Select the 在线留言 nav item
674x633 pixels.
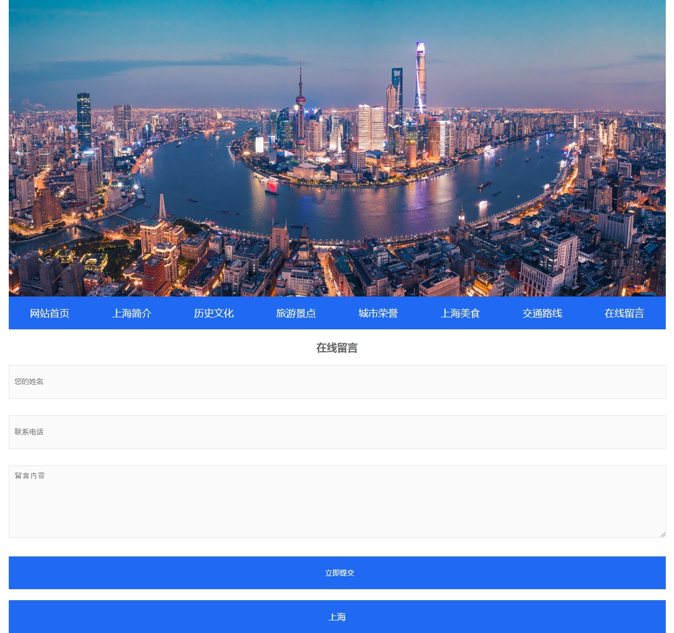(x=624, y=313)
